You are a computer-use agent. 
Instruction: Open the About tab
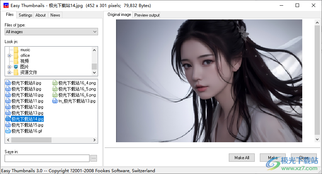[x=41, y=15]
